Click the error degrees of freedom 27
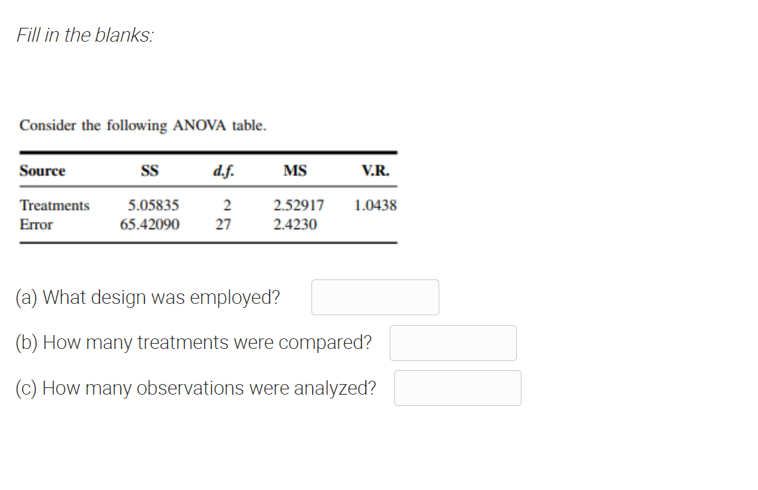 (223, 224)
